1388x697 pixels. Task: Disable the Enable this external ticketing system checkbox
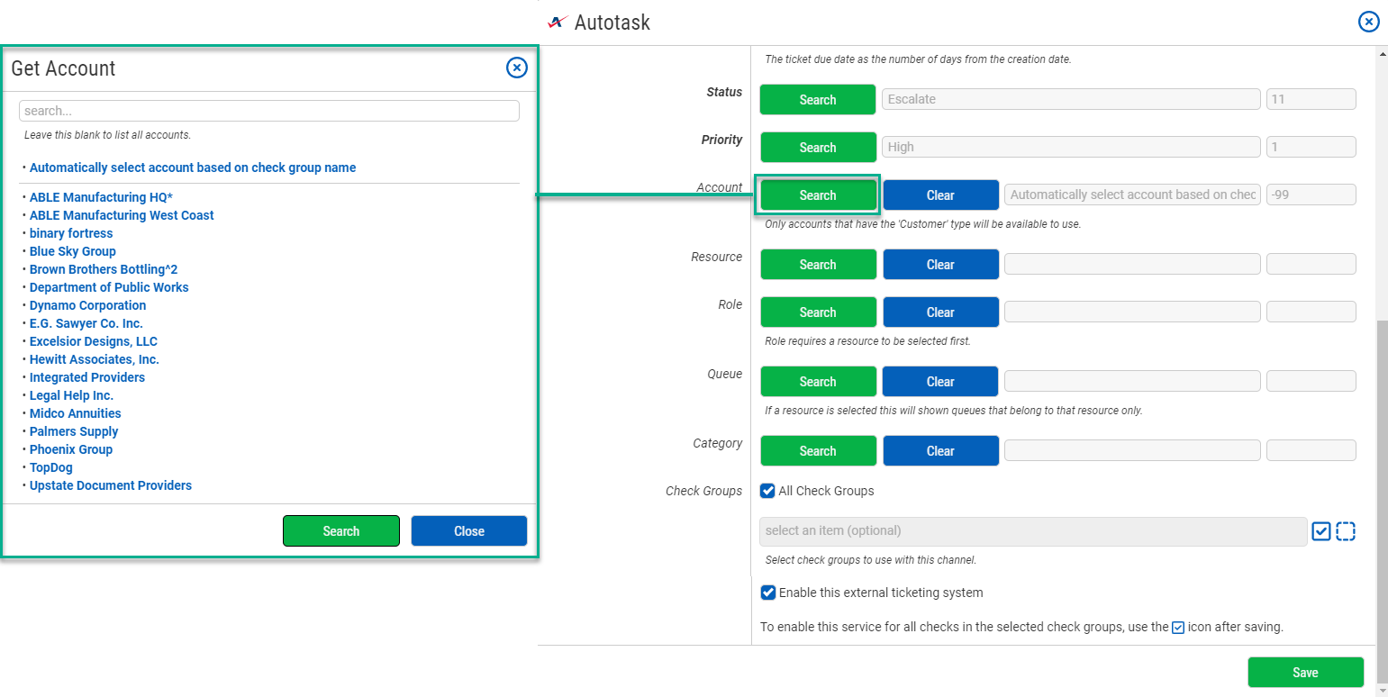click(767, 593)
